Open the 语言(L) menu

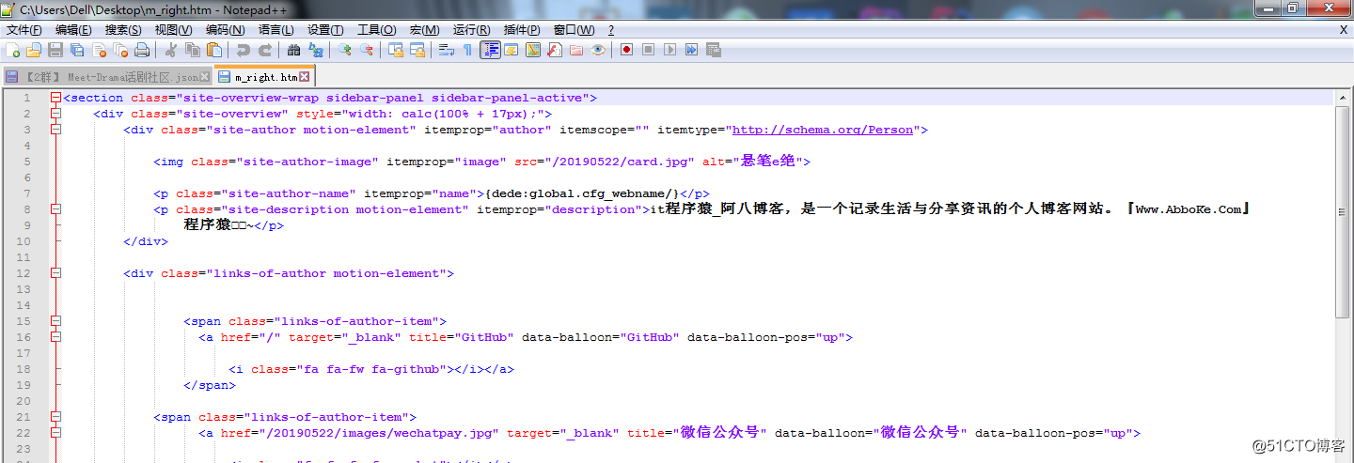[x=276, y=30]
